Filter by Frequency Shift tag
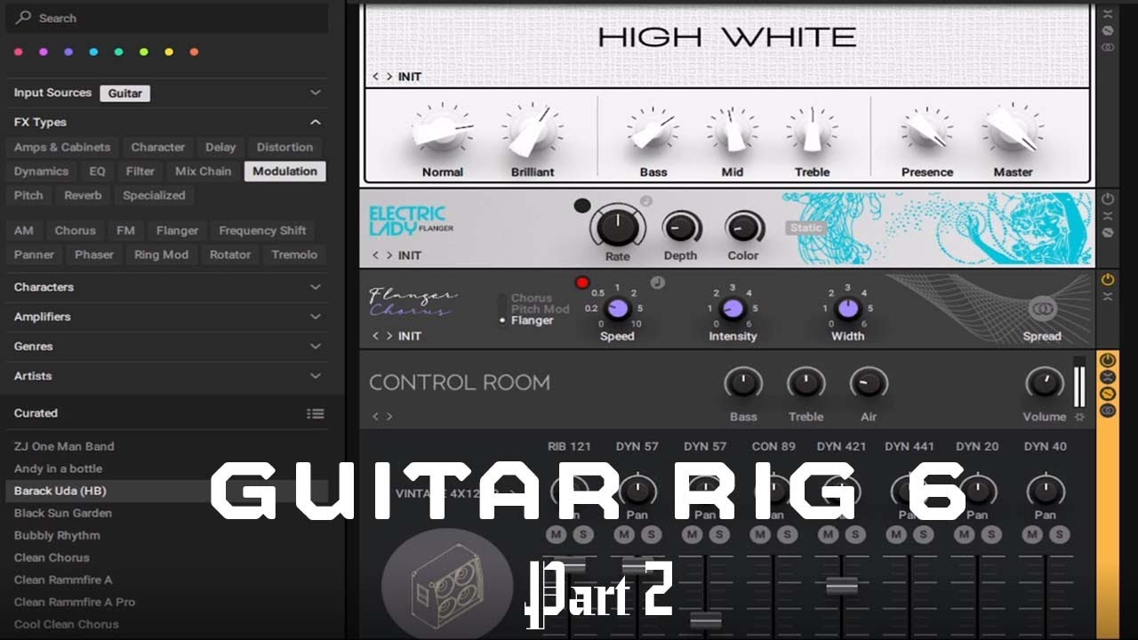This screenshot has width=1138, height=640. 262,230
